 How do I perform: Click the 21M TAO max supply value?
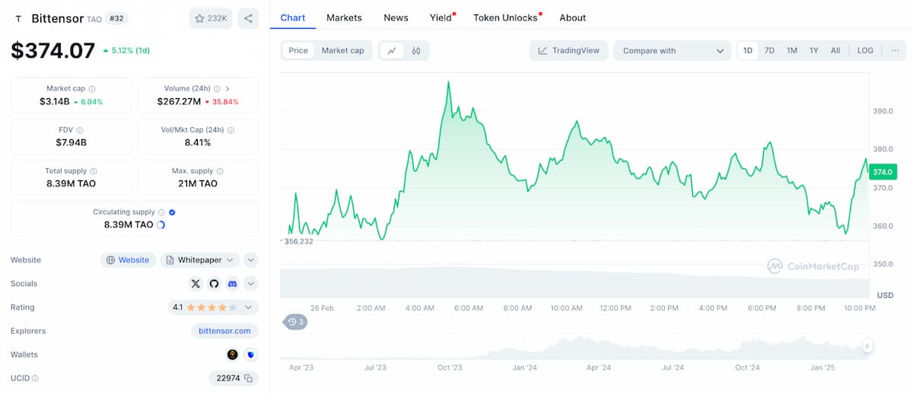click(x=198, y=183)
